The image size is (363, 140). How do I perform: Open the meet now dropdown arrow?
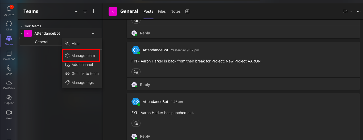pyautogui.click(x=351, y=11)
